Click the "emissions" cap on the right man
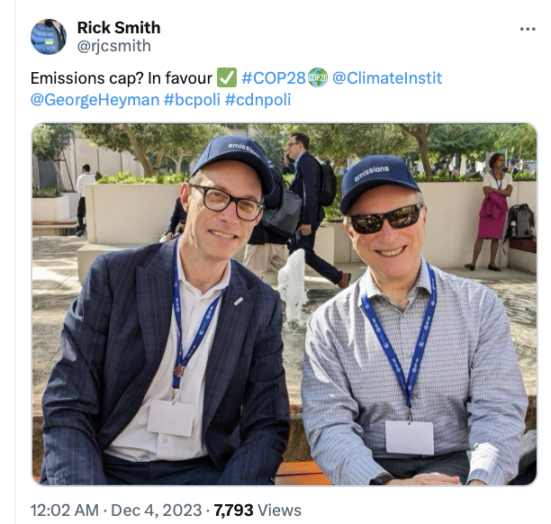551x524 pixels. [x=378, y=183]
